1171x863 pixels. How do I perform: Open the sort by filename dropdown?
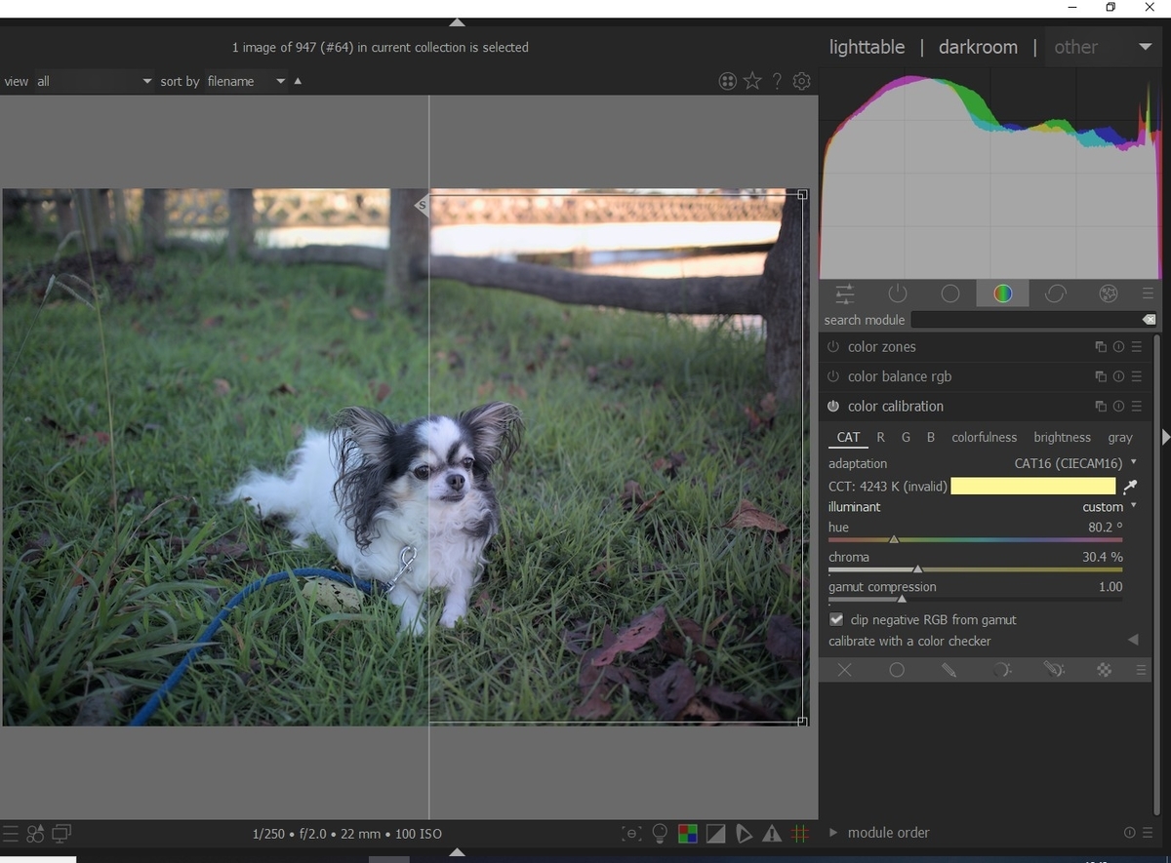(x=246, y=81)
